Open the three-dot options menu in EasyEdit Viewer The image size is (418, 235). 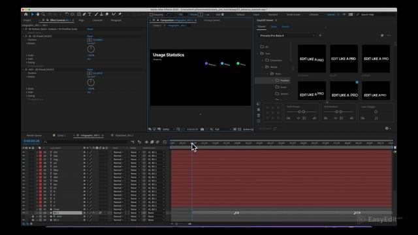[x=389, y=35]
